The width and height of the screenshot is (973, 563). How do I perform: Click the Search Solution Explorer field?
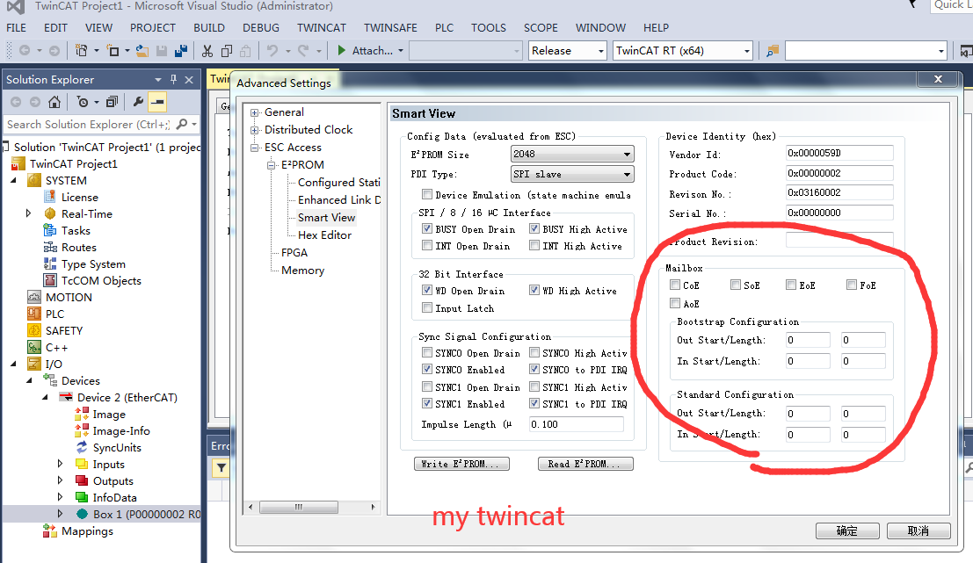coord(88,124)
